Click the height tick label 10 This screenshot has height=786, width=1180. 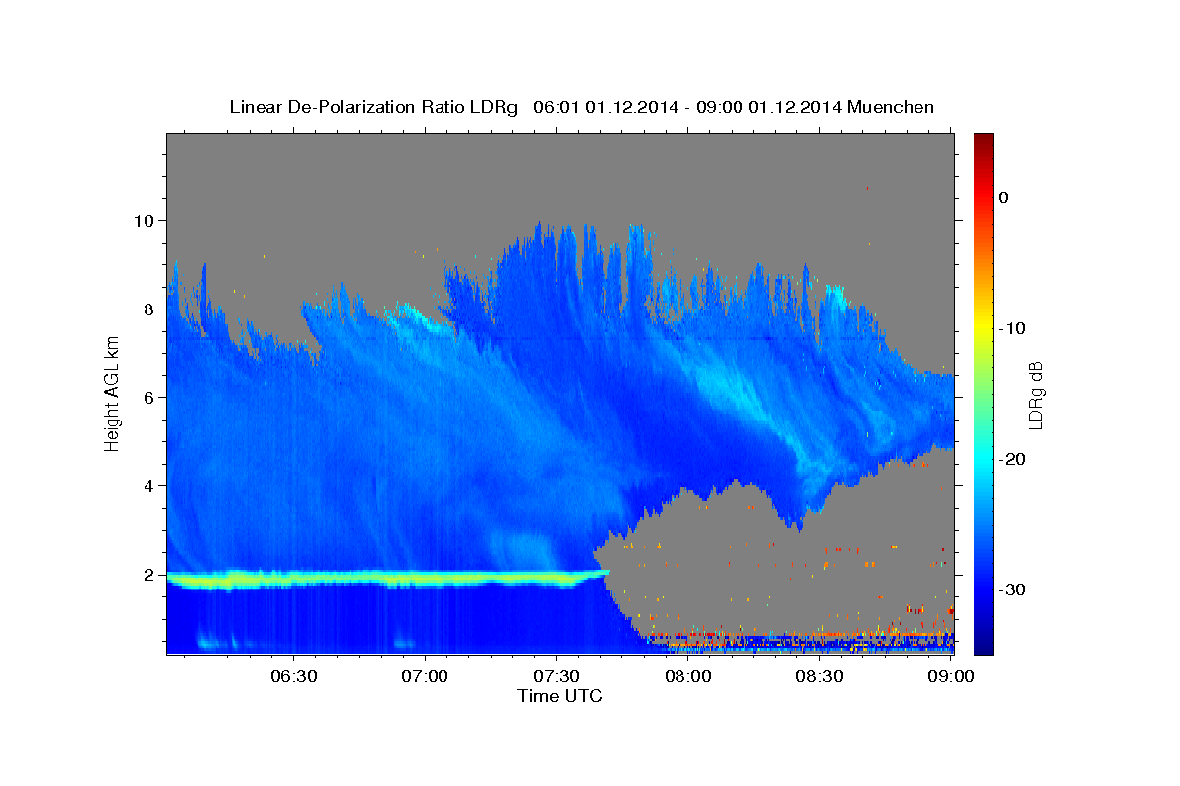point(147,220)
